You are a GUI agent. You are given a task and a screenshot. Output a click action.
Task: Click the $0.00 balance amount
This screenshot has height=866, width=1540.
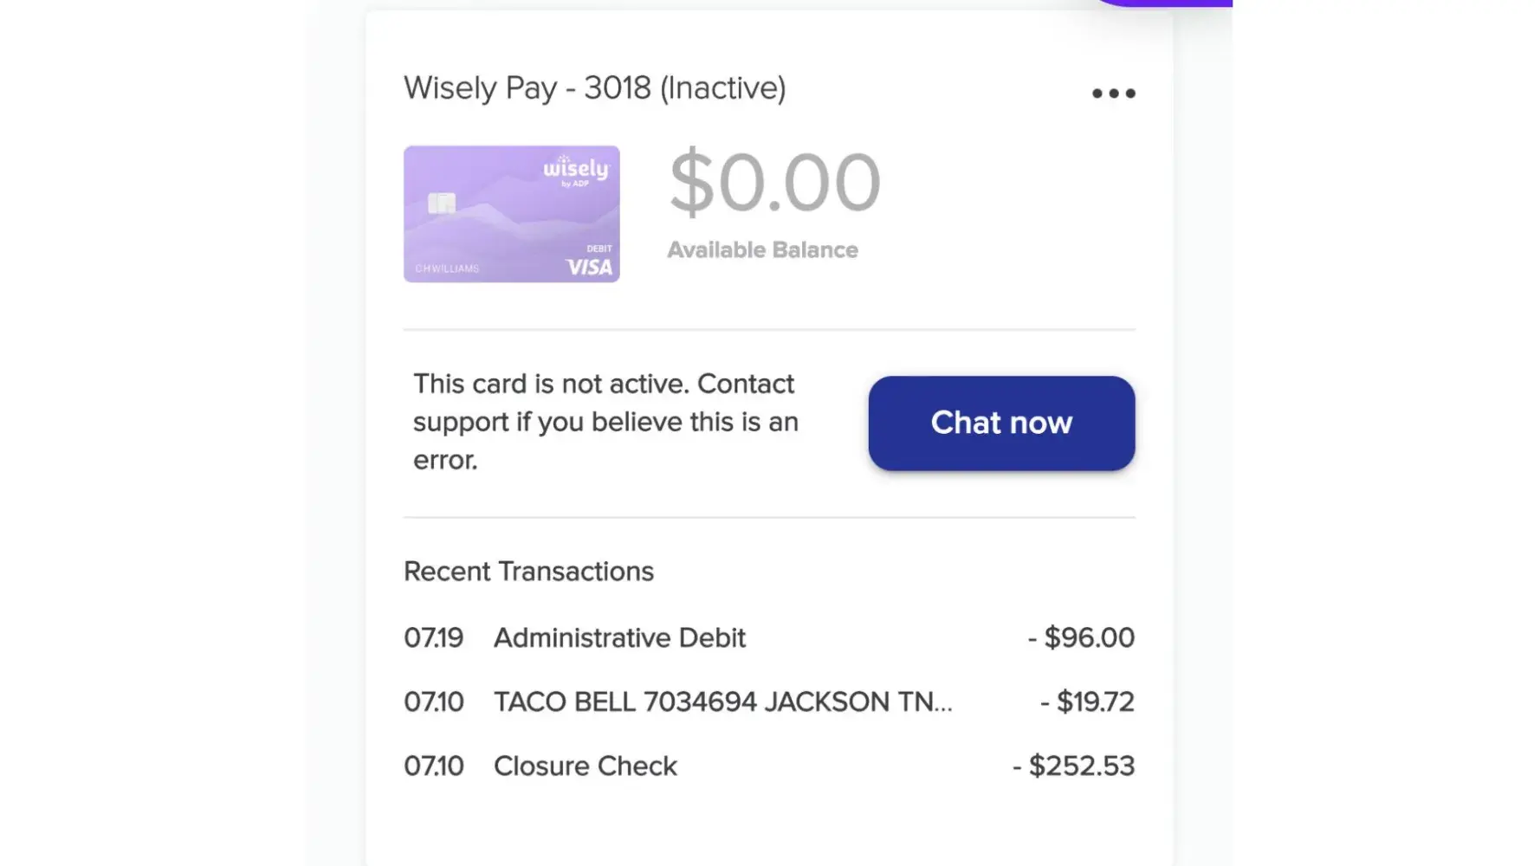point(774,183)
